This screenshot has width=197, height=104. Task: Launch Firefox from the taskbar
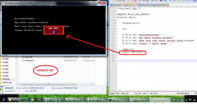point(39,100)
